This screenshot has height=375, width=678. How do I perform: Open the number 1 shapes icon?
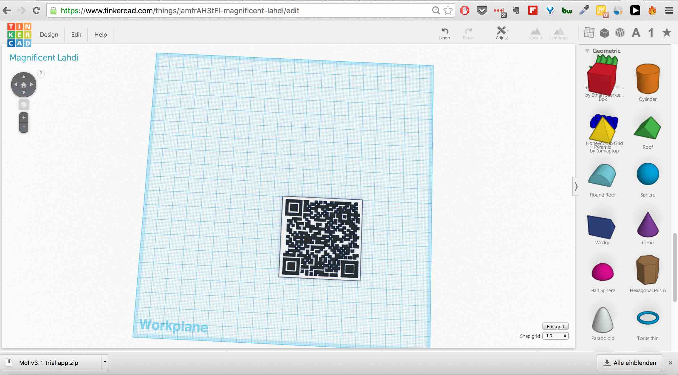[651, 33]
